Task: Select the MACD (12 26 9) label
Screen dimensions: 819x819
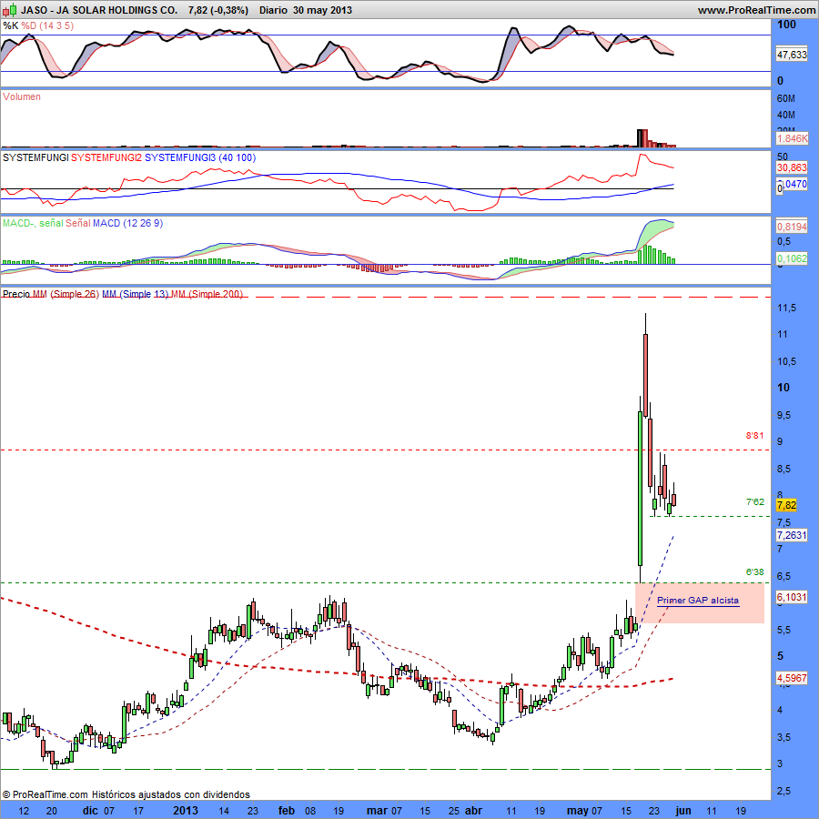Action: coord(128,224)
